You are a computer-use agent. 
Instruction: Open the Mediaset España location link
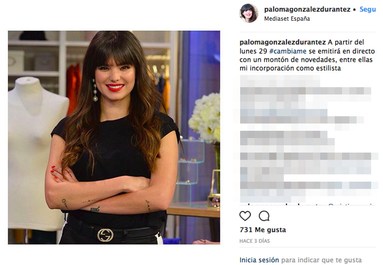[287, 18]
